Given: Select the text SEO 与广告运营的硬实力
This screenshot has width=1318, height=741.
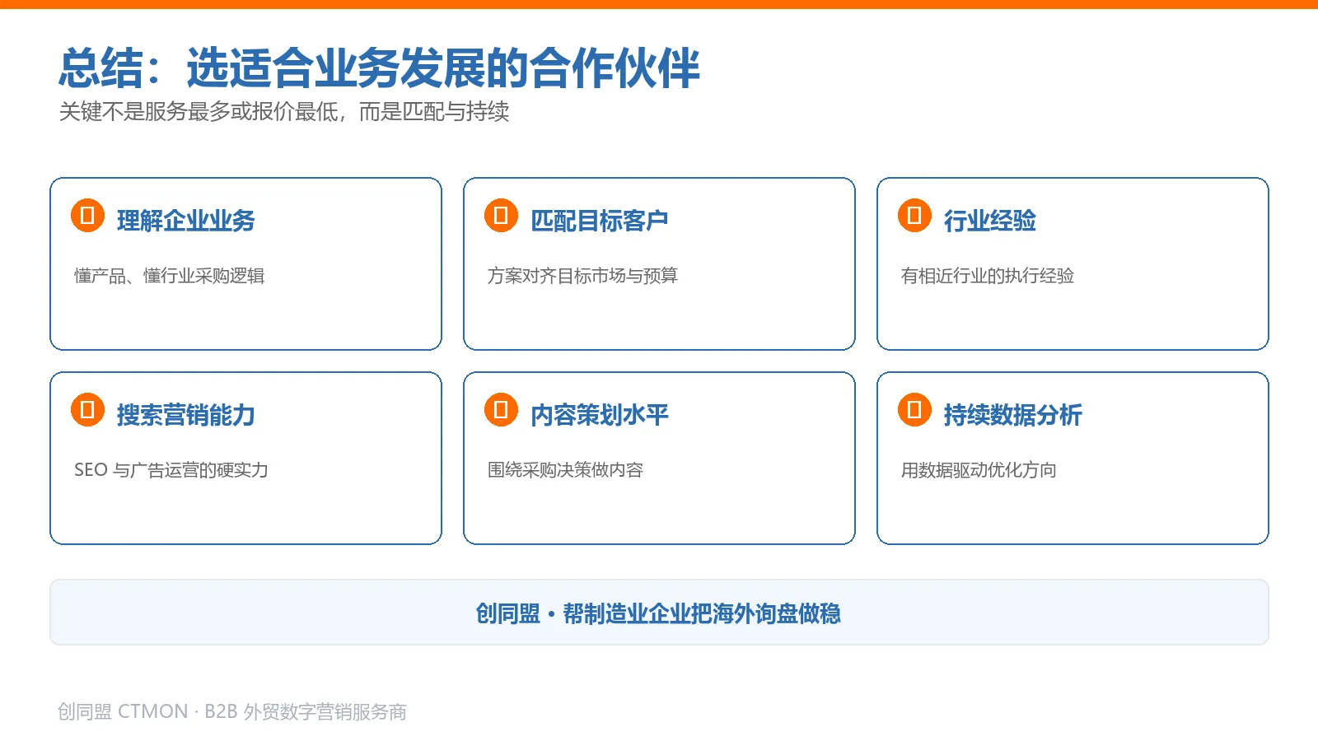Looking at the screenshot, I should (171, 470).
